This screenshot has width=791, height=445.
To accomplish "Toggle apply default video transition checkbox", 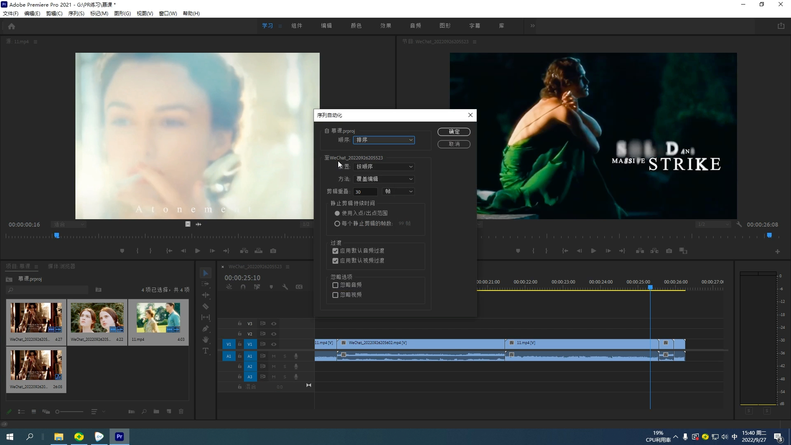I will click(x=335, y=261).
